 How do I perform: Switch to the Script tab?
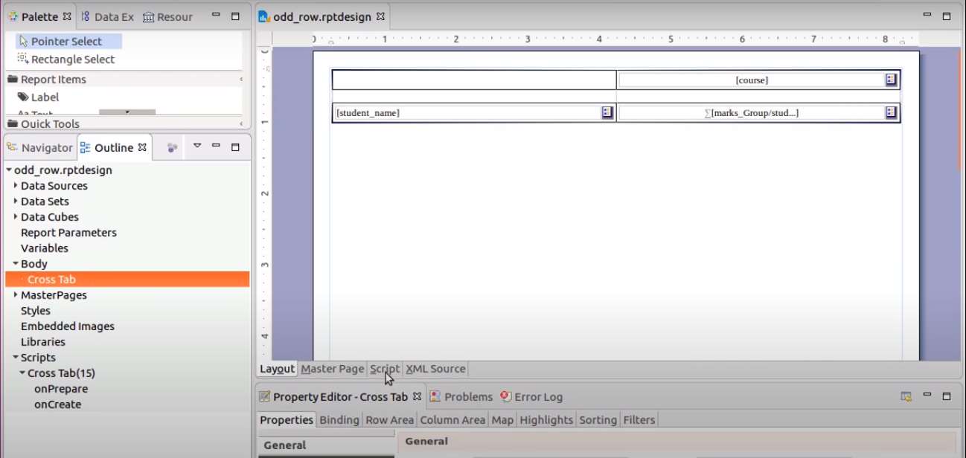coord(385,369)
